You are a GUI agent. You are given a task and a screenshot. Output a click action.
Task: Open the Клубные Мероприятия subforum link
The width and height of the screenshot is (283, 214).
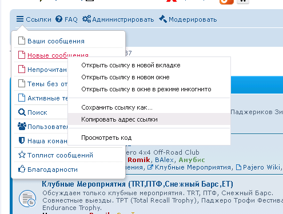pyautogui.click(x=193, y=167)
